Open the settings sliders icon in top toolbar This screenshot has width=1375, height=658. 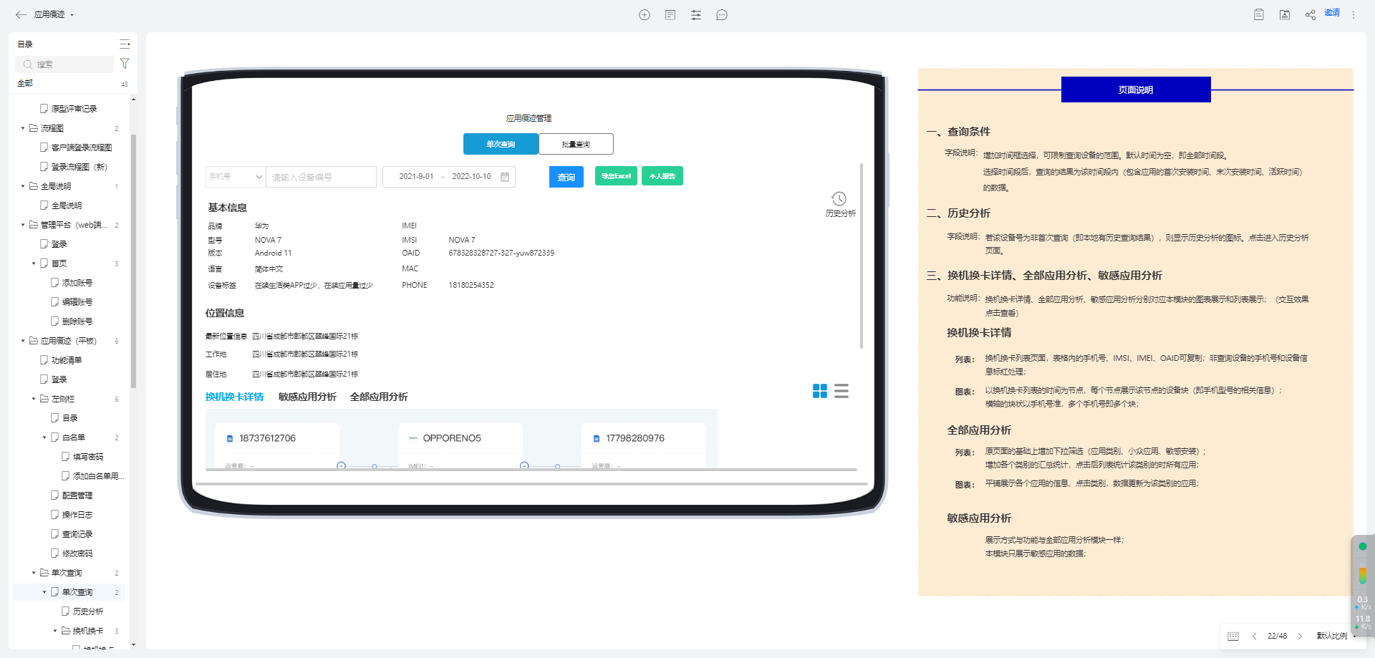pyautogui.click(x=696, y=15)
